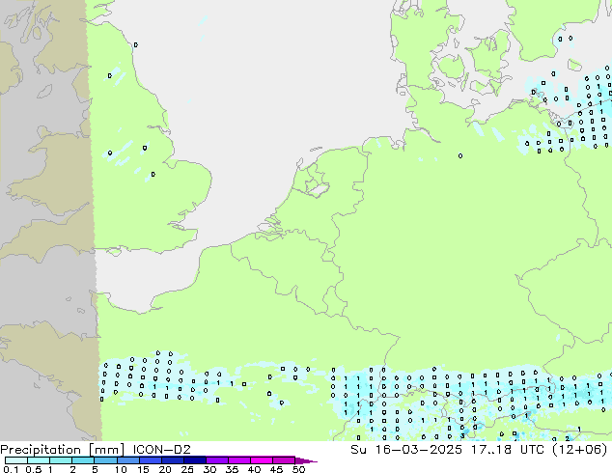The height and width of the screenshot is (473, 612).
Task: Click the 30–35 mm purple legend segment
Action: tap(217, 460)
